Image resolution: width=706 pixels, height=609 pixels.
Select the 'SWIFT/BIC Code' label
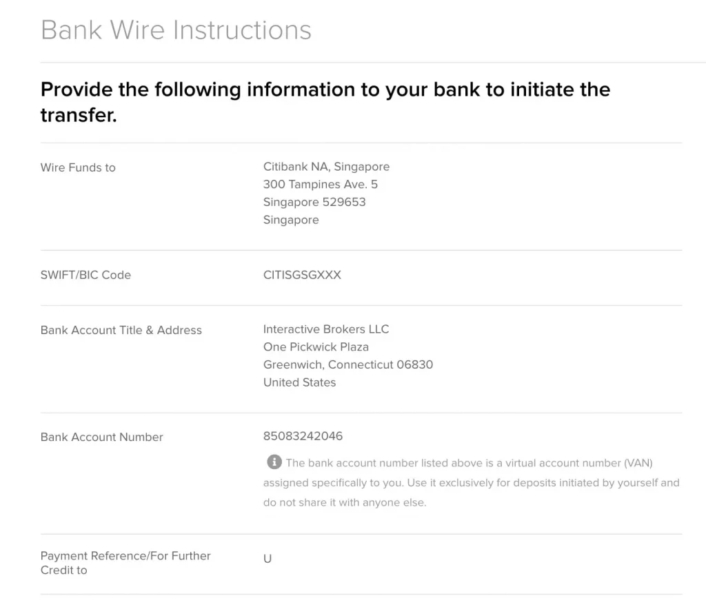click(x=85, y=275)
